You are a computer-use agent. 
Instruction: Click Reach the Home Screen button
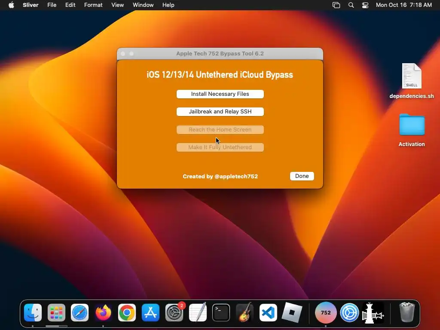pyautogui.click(x=220, y=130)
